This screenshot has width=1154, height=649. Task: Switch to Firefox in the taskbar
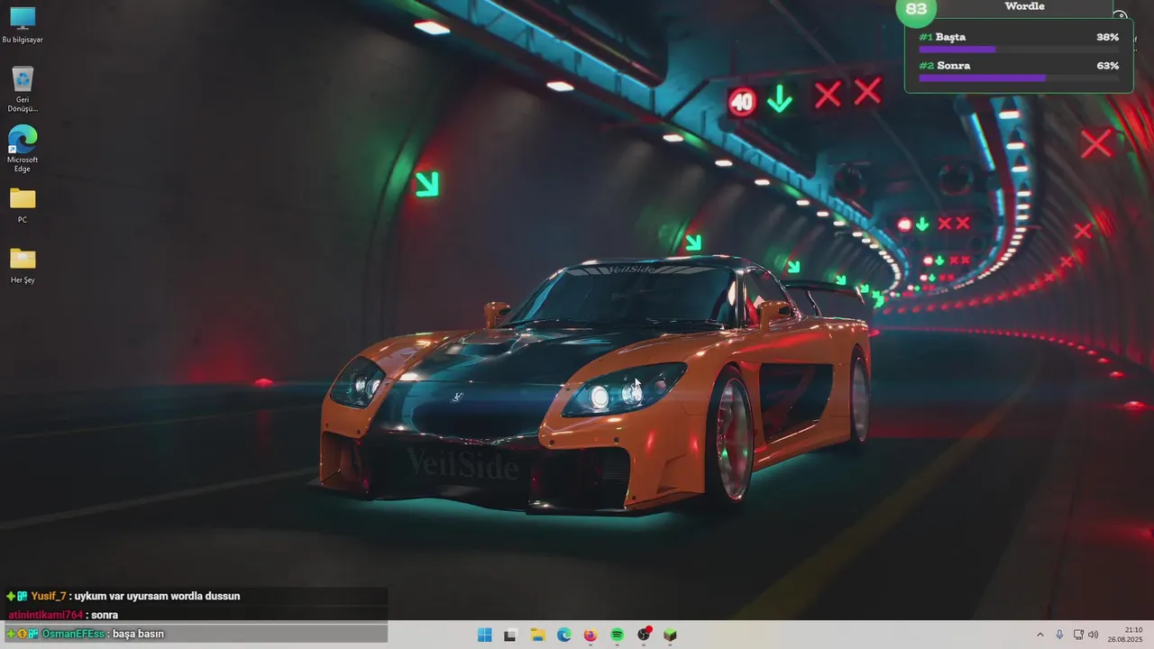tap(590, 635)
